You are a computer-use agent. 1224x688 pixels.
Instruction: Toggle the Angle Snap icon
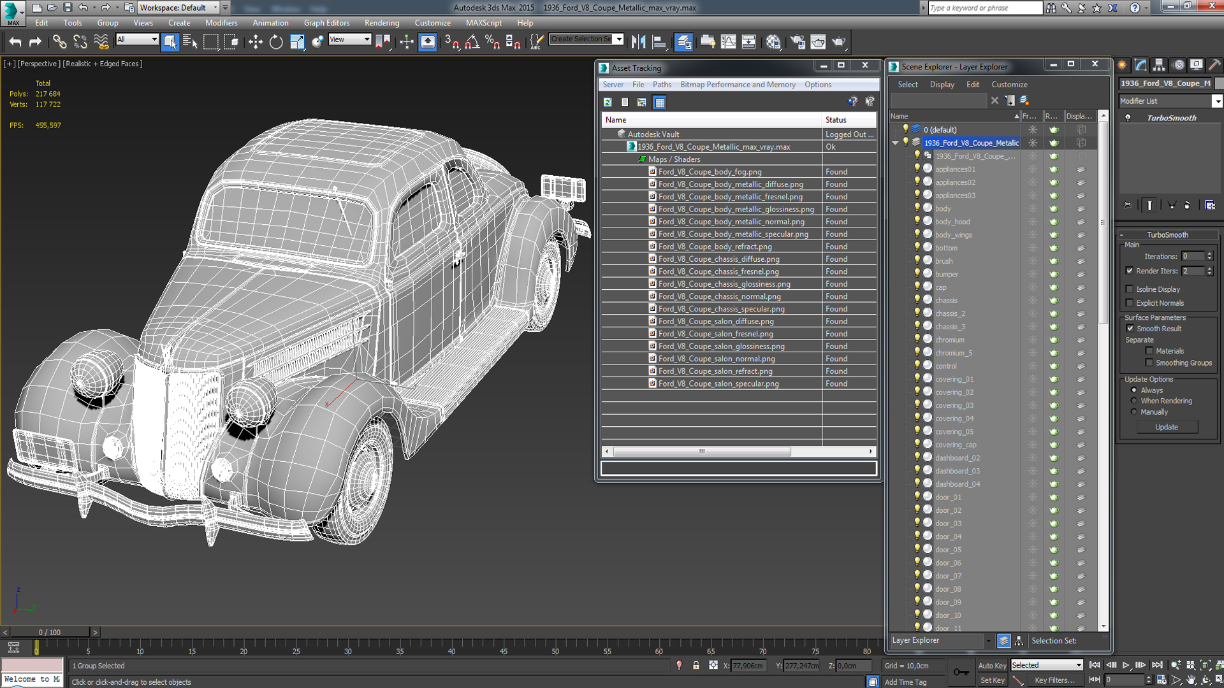coord(472,42)
